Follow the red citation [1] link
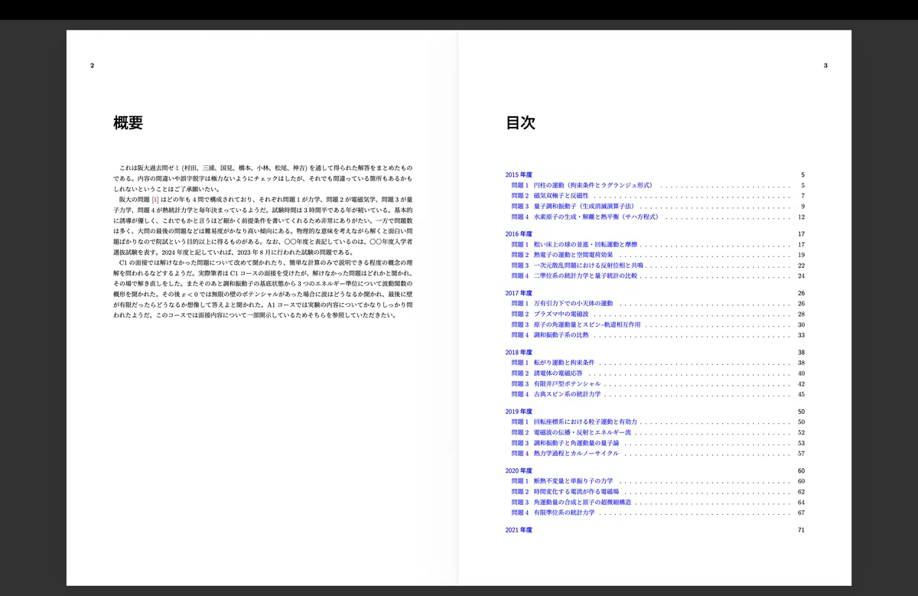918x596 pixels. point(155,200)
